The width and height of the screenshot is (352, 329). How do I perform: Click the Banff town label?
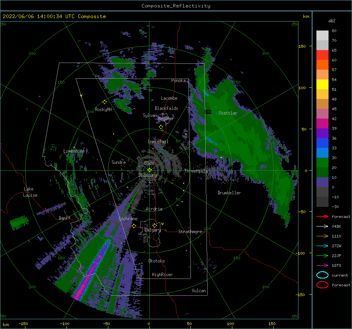click(x=65, y=218)
